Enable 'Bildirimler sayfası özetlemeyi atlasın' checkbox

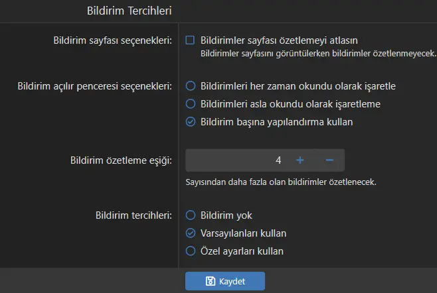pyautogui.click(x=190, y=40)
